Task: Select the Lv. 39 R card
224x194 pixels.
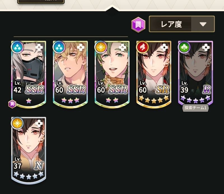Action: [195, 74]
